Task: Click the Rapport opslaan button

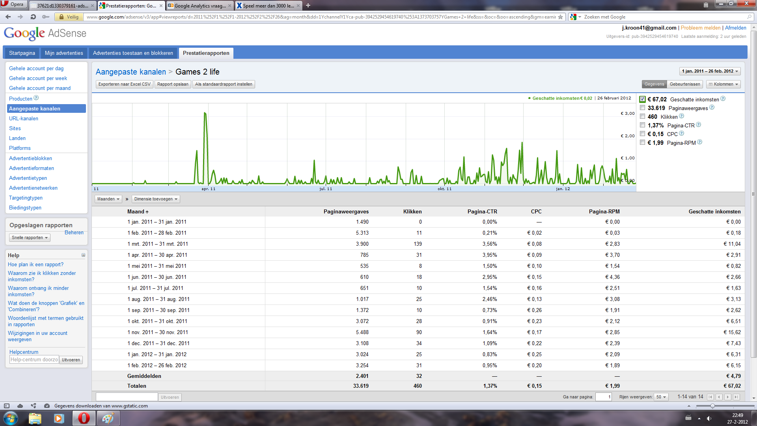Action: coord(173,84)
